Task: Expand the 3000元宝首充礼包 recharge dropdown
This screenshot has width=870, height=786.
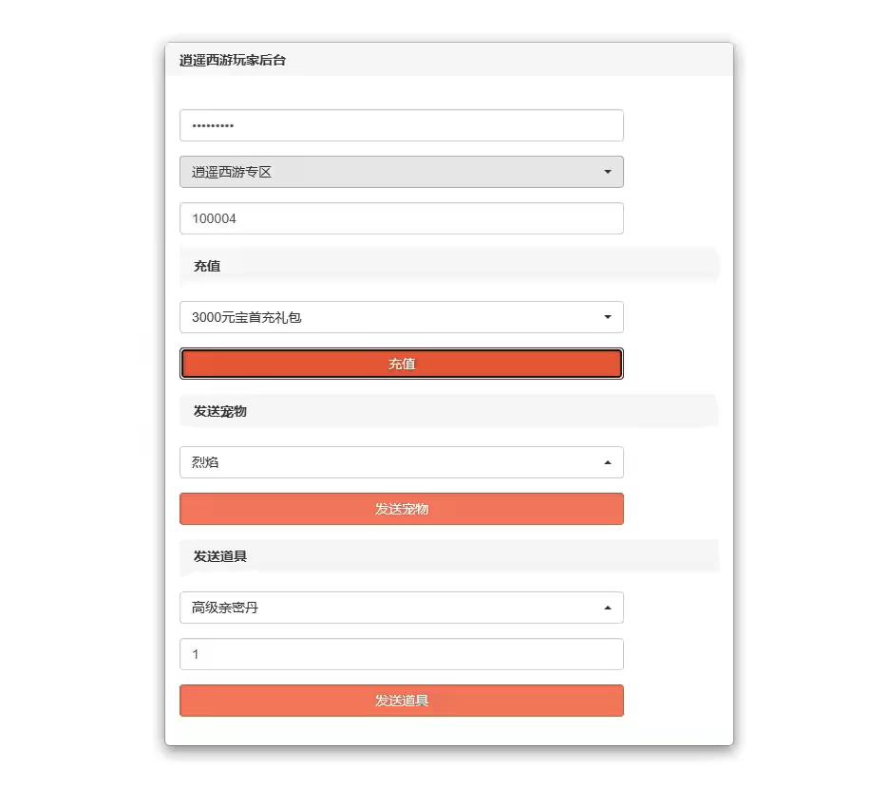Action: tap(399, 316)
